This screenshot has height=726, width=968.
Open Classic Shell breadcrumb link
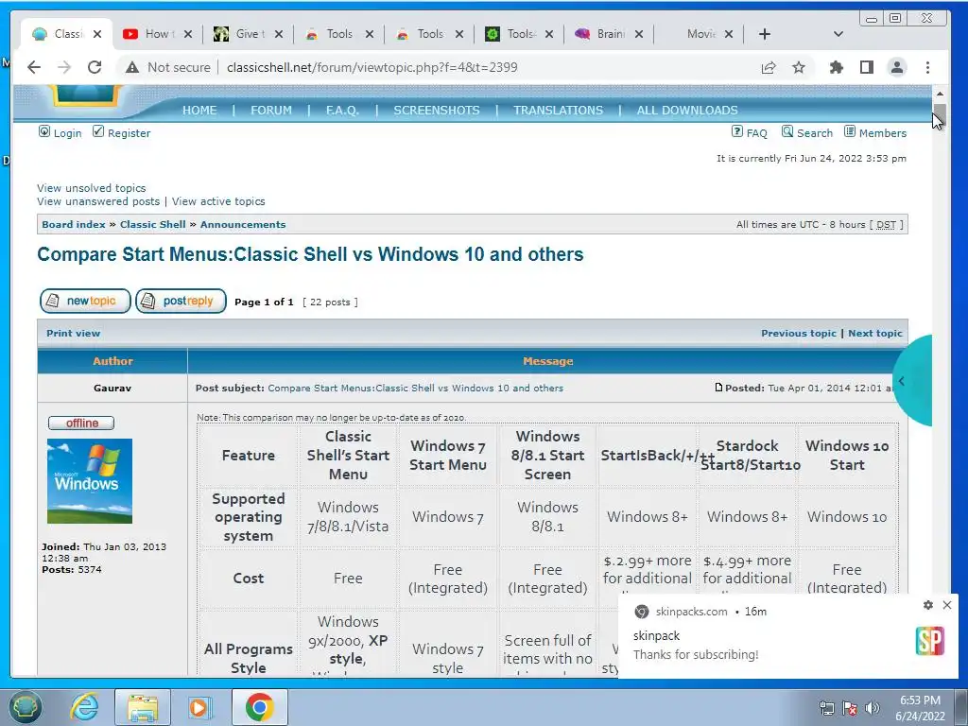point(152,225)
